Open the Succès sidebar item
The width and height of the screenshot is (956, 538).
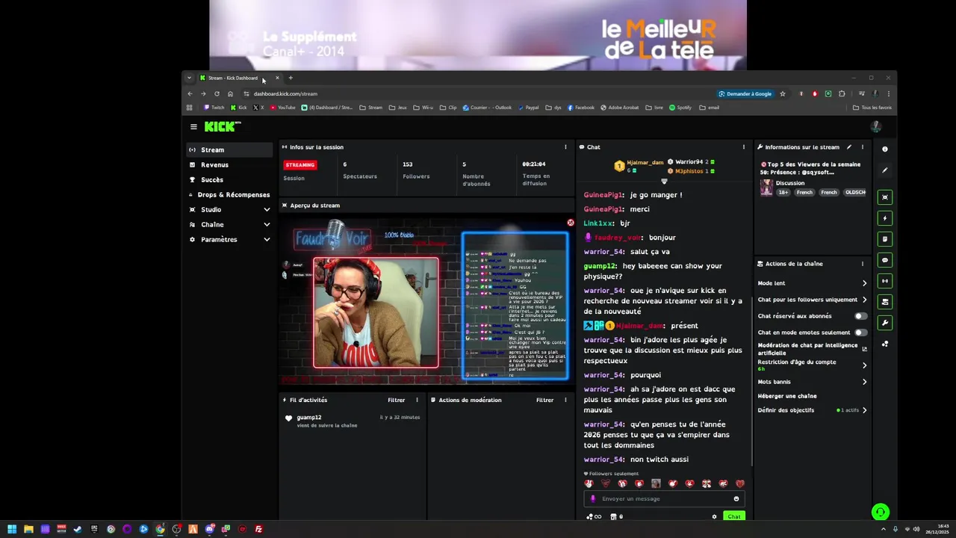230,179
